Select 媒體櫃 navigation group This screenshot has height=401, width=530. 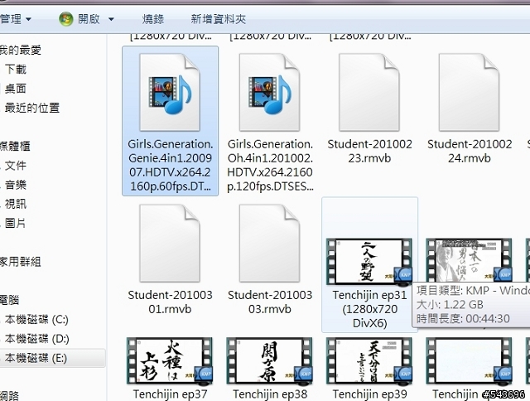(15, 146)
